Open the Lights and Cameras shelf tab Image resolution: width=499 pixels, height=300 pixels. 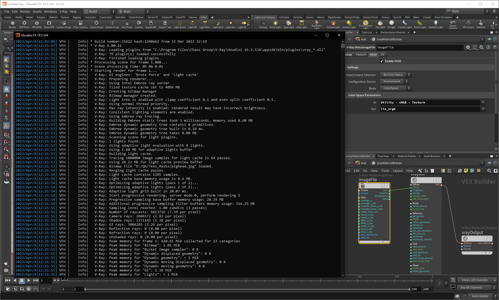point(265,17)
